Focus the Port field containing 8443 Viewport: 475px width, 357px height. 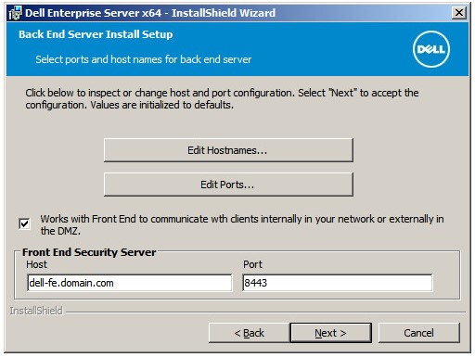(x=338, y=283)
